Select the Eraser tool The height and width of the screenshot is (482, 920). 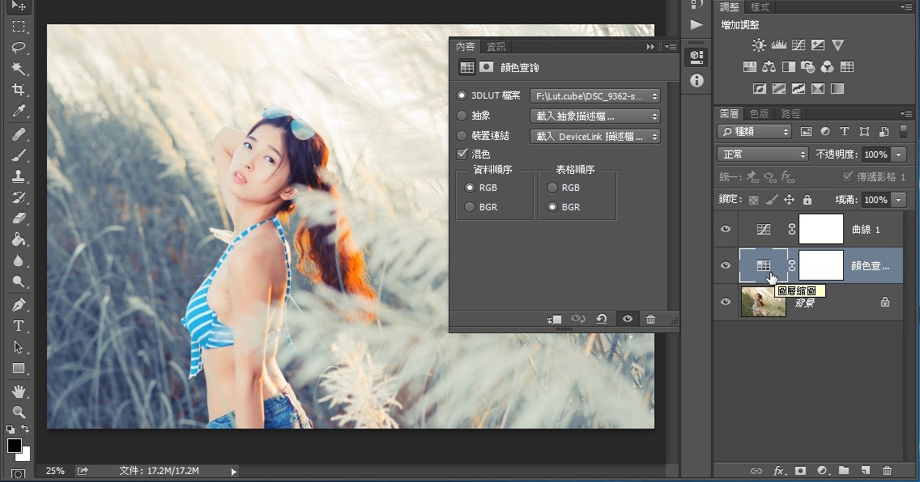[x=19, y=218]
